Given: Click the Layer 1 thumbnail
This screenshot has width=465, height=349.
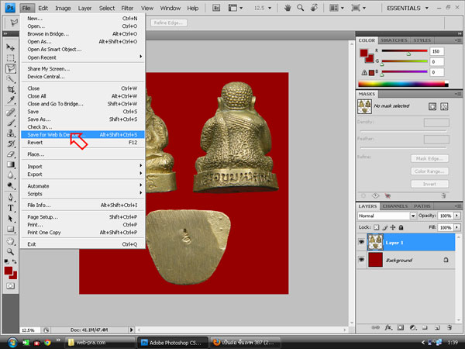Looking at the screenshot, I should (x=375, y=242).
